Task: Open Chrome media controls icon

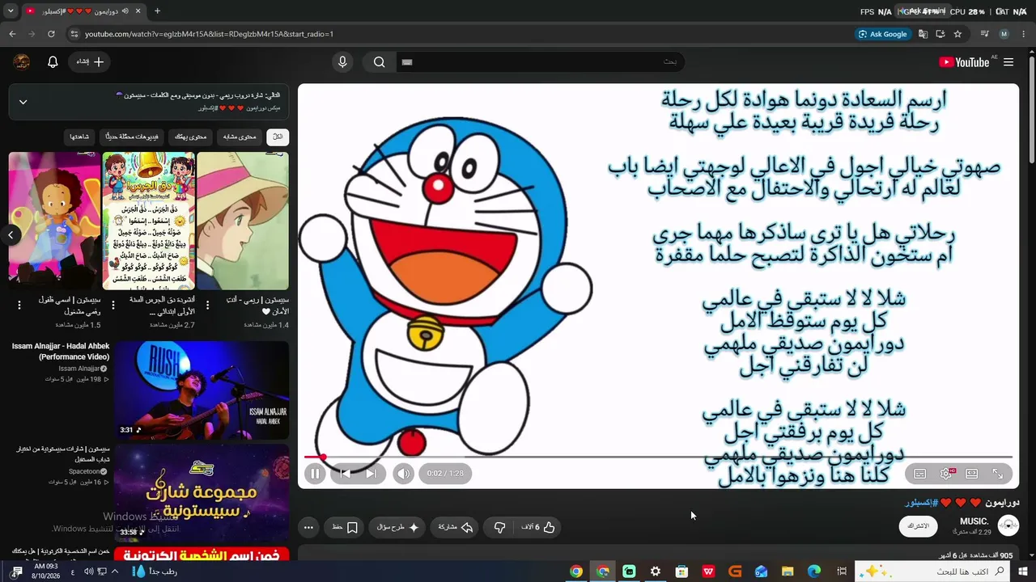Action: 984,34
